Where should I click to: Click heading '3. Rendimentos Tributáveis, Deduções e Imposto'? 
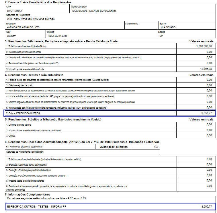point(61,41)
